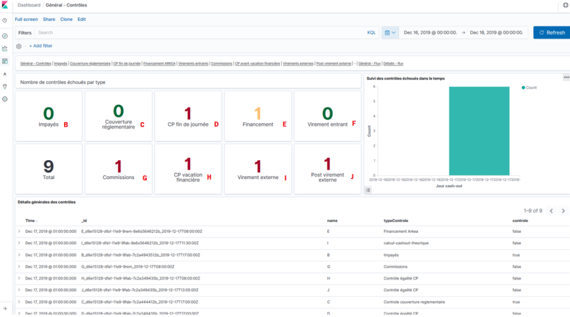Click the Share link in top menu
570x317 pixels.
(49, 20)
